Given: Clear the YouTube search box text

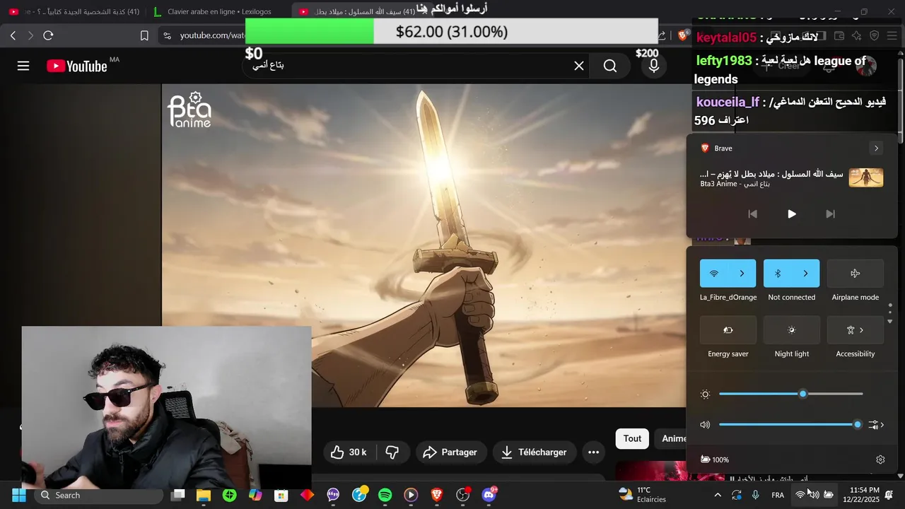Looking at the screenshot, I should 578,66.
